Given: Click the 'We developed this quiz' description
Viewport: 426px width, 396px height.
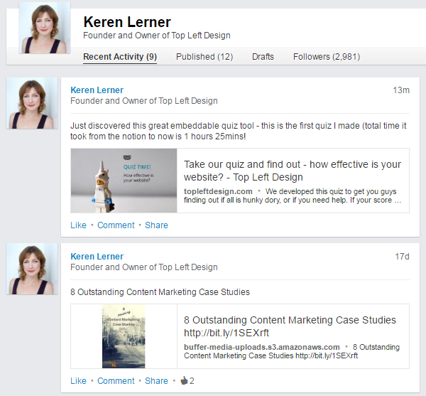Looking at the screenshot, I should click(293, 196).
